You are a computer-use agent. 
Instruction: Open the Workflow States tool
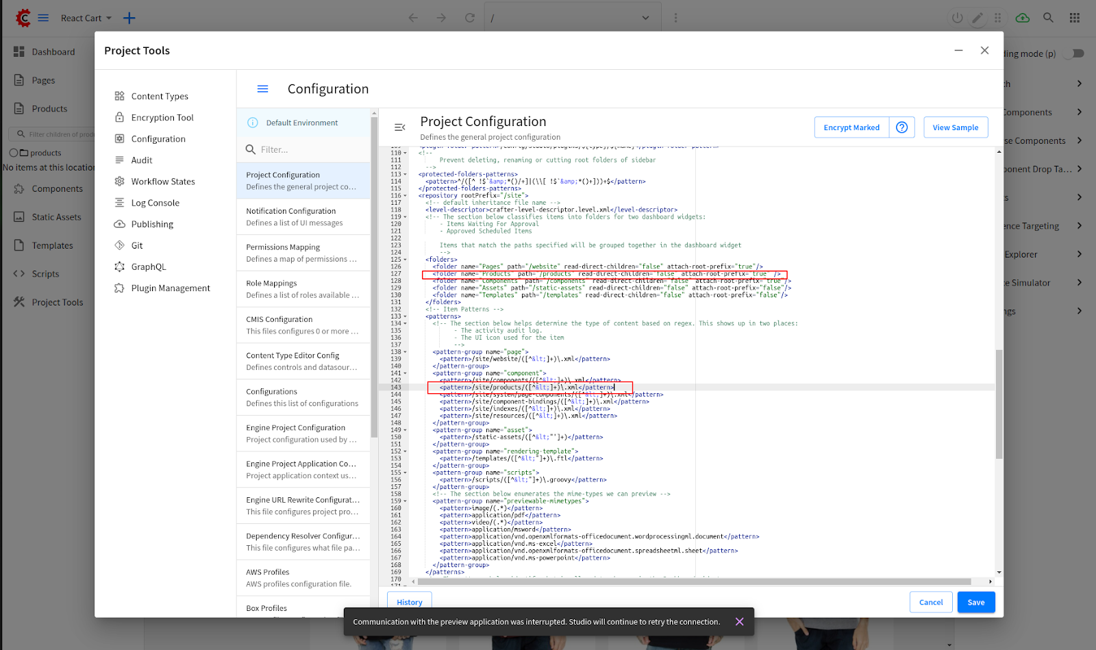[x=162, y=182]
